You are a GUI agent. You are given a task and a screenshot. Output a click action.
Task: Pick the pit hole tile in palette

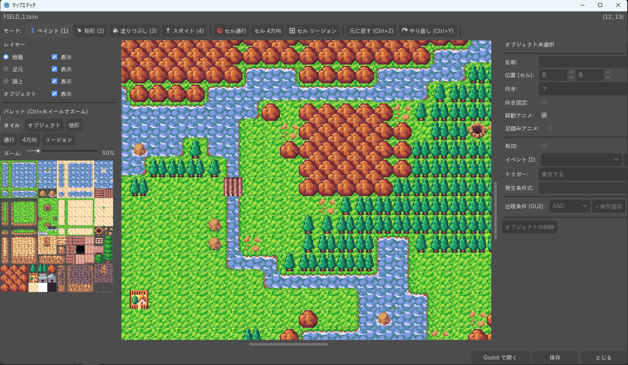click(x=99, y=231)
